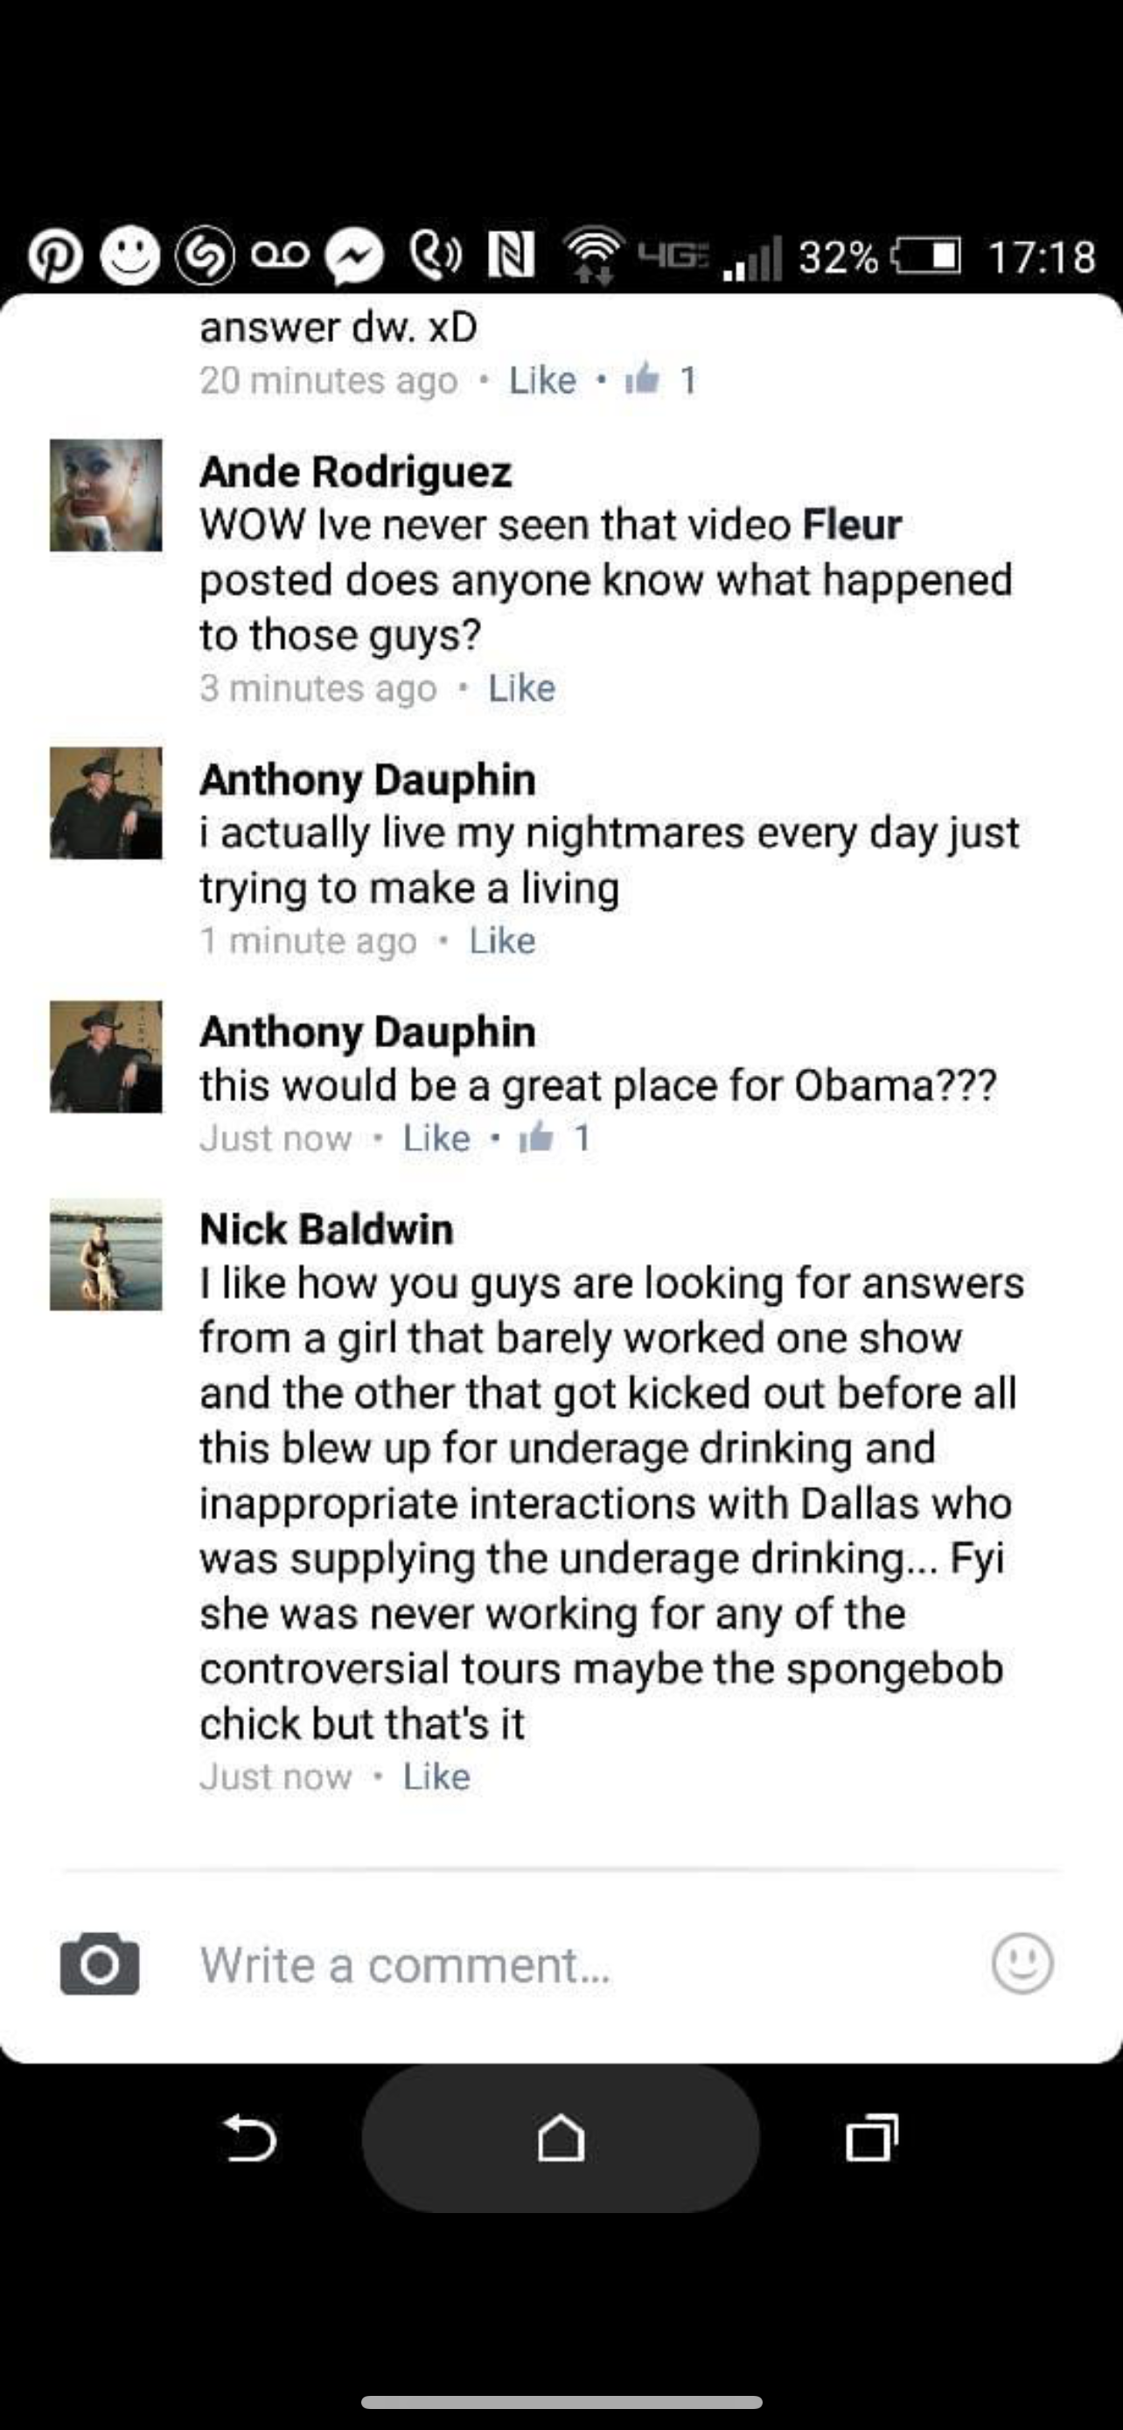Tap the Android home button
Viewport: 1123px width, 2430px height.
click(x=561, y=2138)
